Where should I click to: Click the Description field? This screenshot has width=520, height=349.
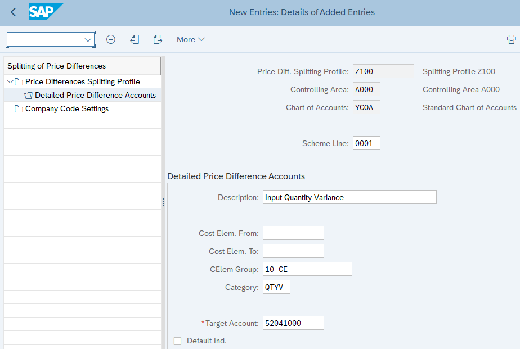coord(349,197)
